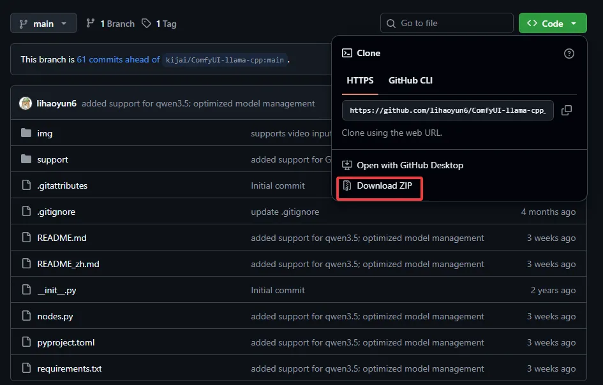Click '3 weeks ago' timestamp for pyproject.toml
603x385 pixels.
(551, 342)
